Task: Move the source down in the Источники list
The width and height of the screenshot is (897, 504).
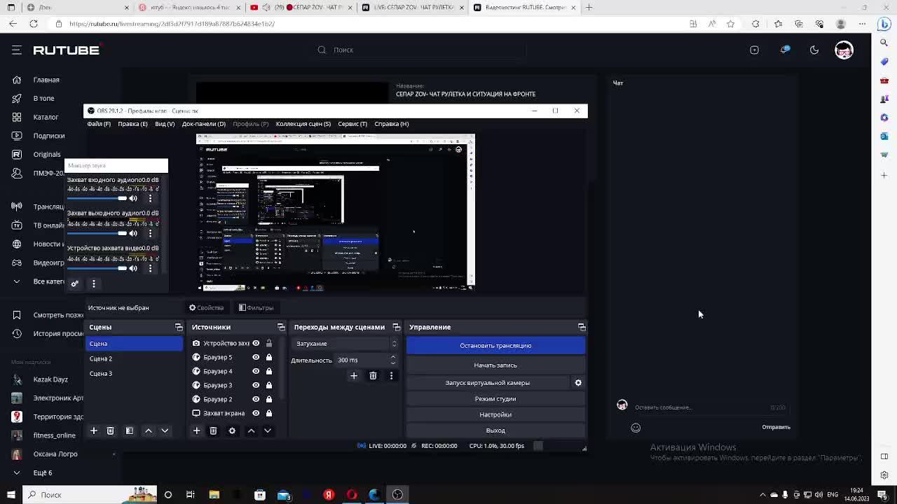Action: [268, 430]
